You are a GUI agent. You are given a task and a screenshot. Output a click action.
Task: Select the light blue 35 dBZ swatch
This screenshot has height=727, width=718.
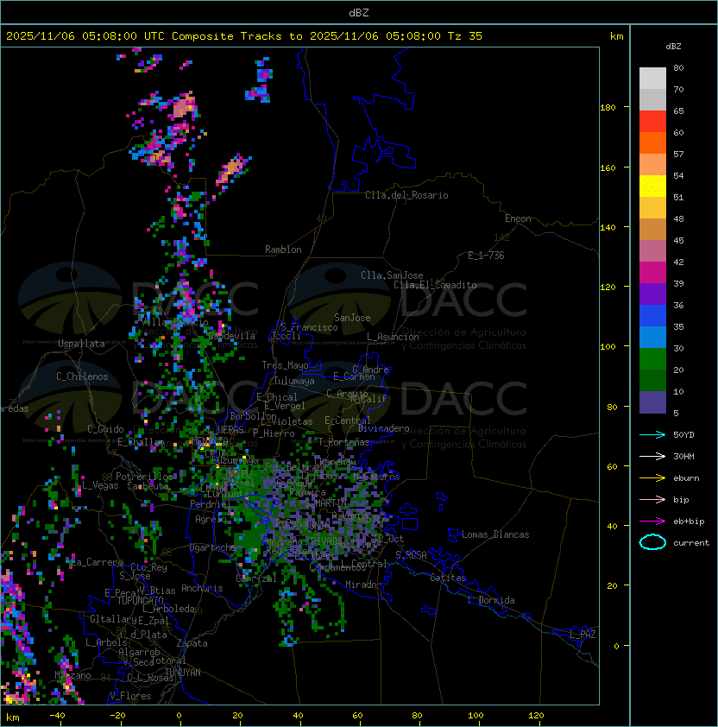(x=652, y=337)
